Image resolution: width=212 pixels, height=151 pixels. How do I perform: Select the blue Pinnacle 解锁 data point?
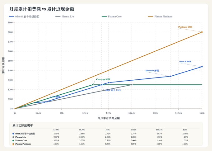pyautogui.click(x=171, y=76)
